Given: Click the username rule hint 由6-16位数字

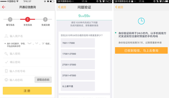Looking at the screenshot, I should (29, 45).
